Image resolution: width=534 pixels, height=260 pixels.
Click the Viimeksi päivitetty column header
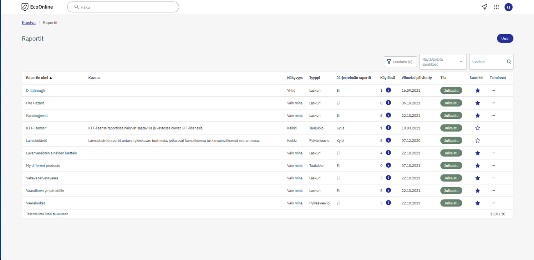click(417, 78)
